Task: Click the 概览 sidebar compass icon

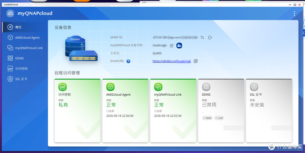Action: pos(10,27)
